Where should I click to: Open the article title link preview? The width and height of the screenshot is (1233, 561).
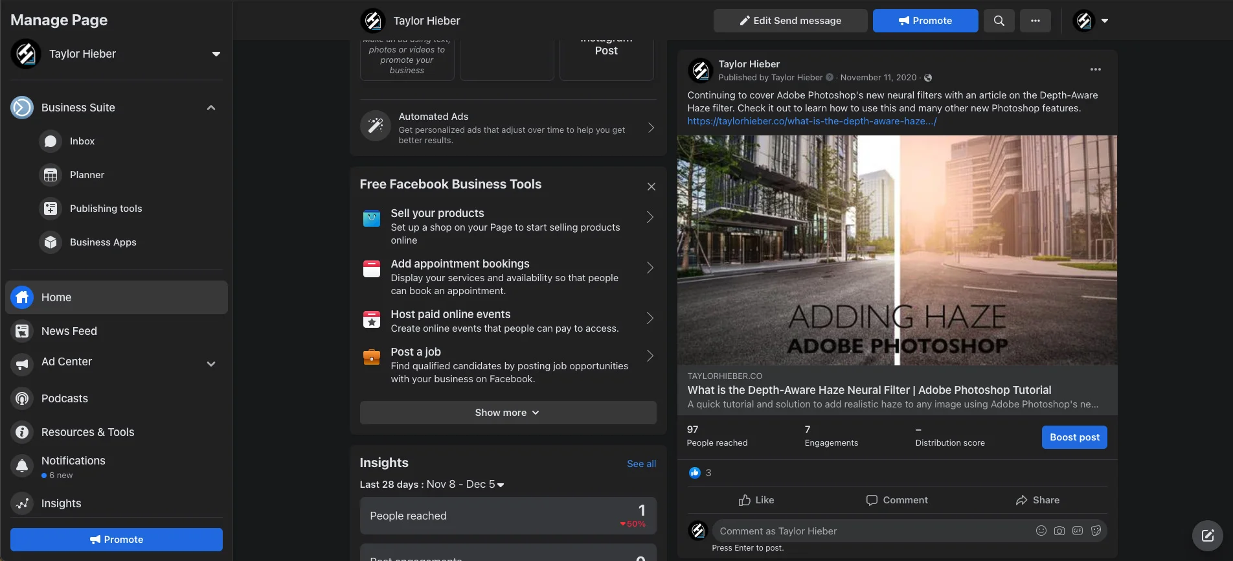[x=869, y=390]
